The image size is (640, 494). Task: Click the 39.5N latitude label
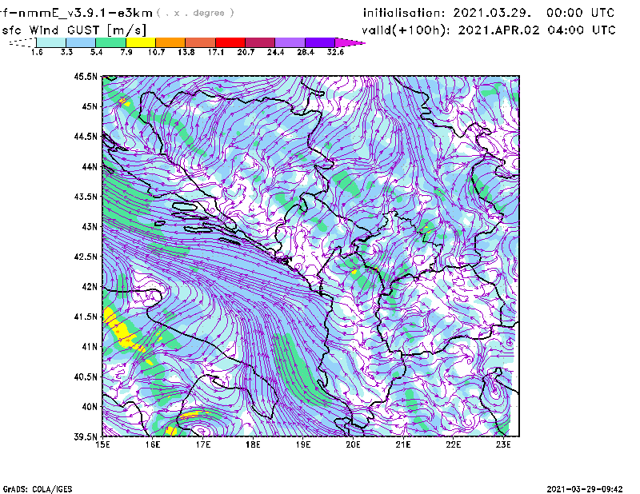tap(86, 437)
